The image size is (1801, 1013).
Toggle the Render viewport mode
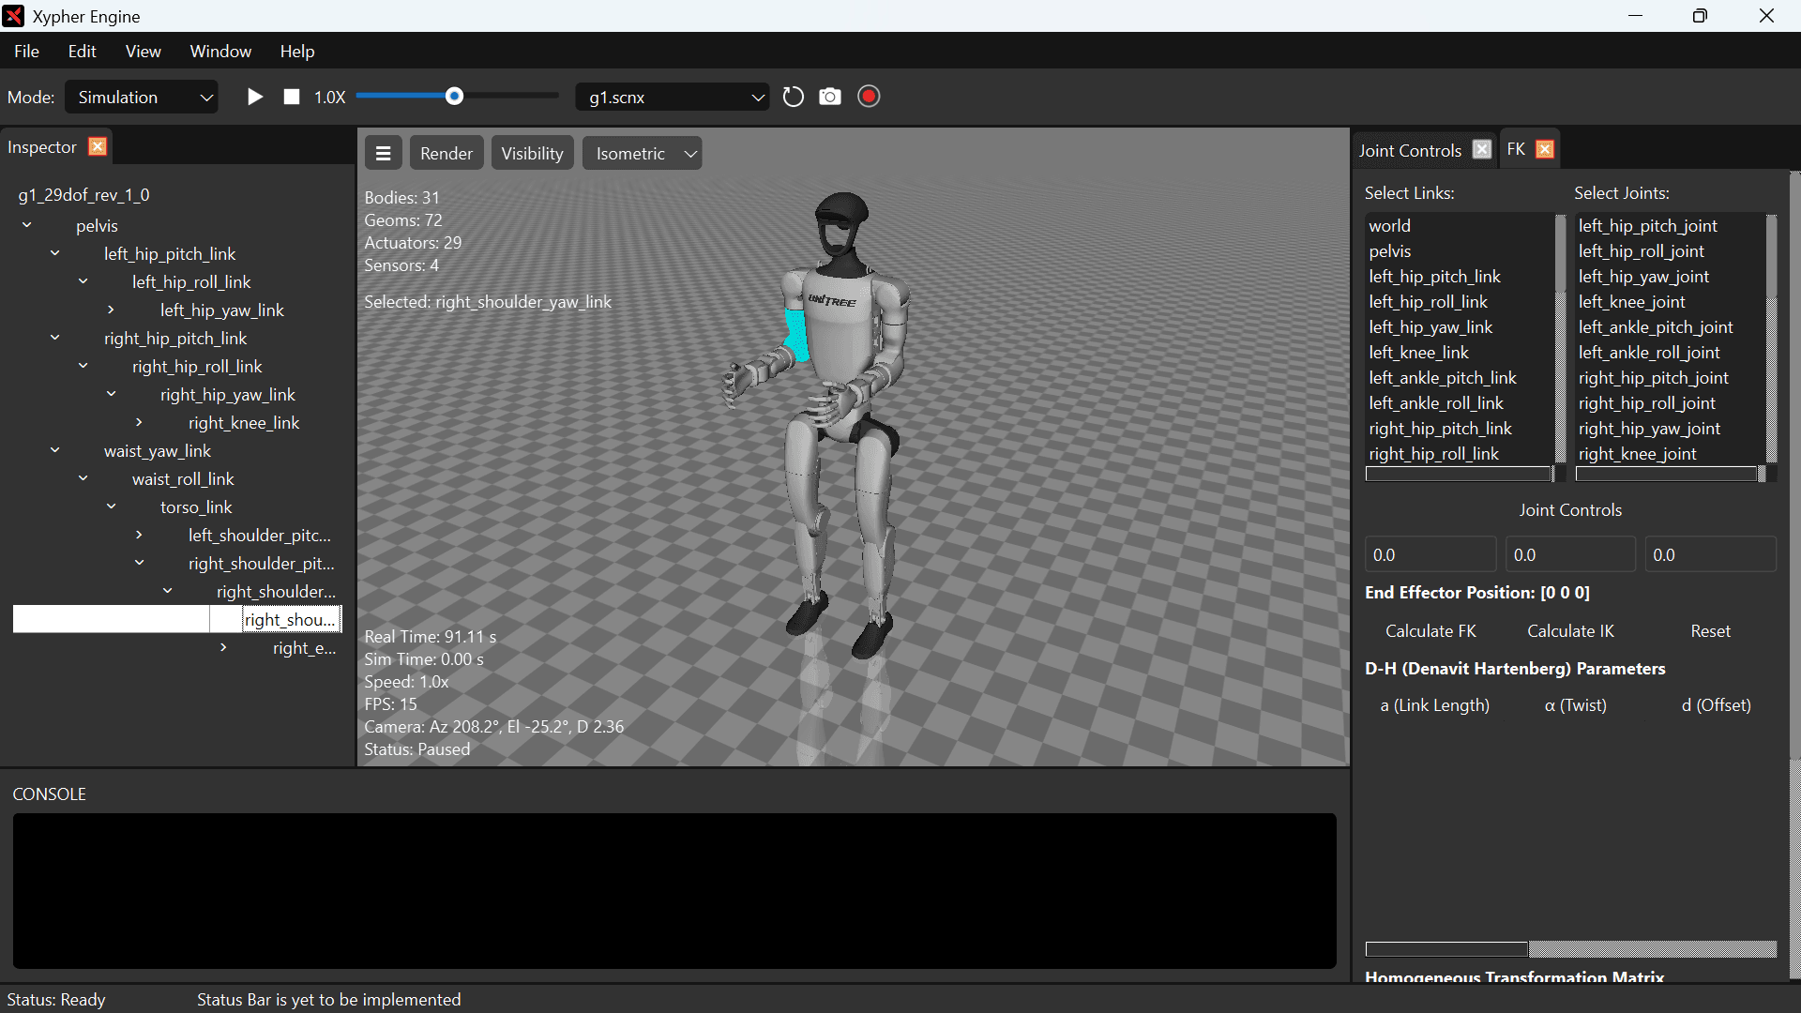(446, 152)
